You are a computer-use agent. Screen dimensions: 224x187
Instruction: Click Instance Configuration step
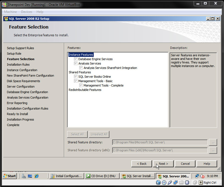click(x=22, y=70)
